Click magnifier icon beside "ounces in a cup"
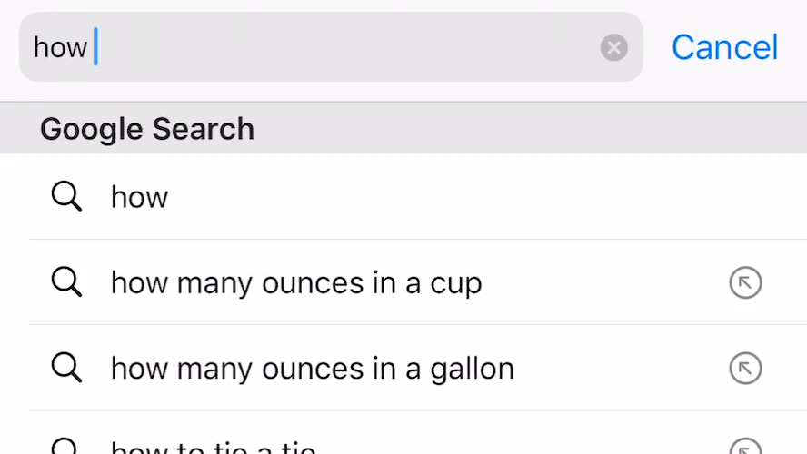The height and width of the screenshot is (454, 807). coord(66,282)
